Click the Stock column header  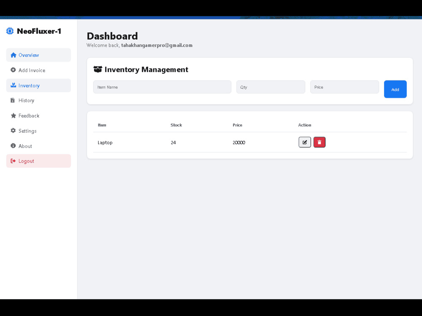176,125
